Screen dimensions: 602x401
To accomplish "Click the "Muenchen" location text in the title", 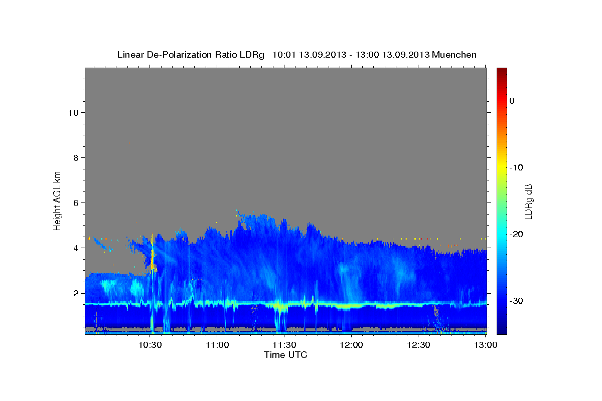I will (455, 54).
